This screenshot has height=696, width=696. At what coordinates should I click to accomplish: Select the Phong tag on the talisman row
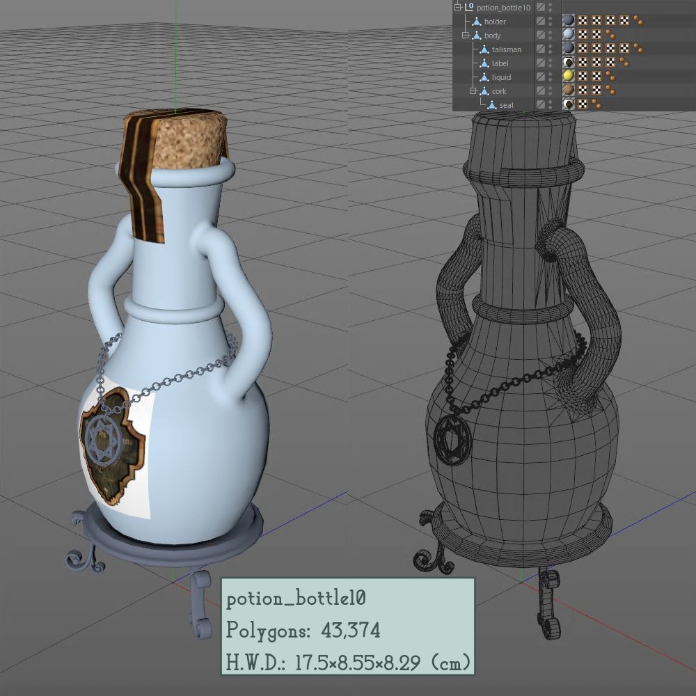click(638, 48)
